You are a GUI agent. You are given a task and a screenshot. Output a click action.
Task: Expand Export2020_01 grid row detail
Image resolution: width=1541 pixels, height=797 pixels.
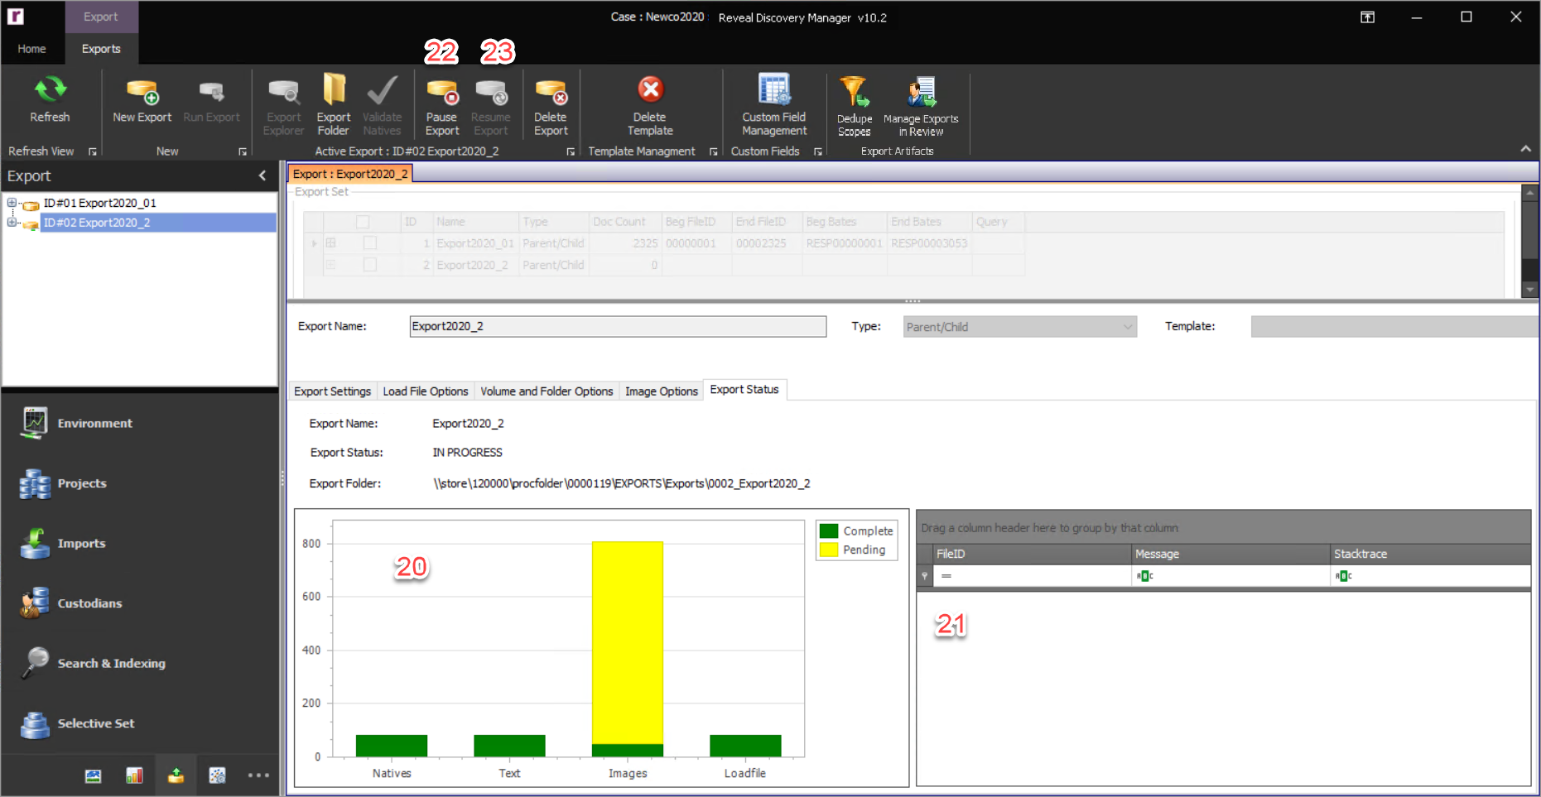pos(331,243)
